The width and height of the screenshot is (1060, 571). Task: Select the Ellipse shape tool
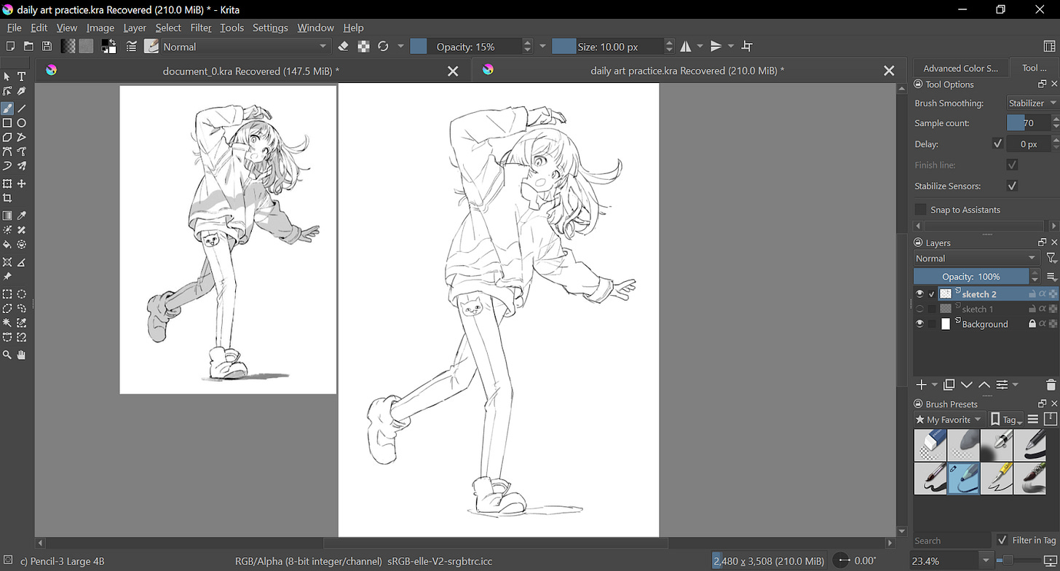tap(22, 123)
